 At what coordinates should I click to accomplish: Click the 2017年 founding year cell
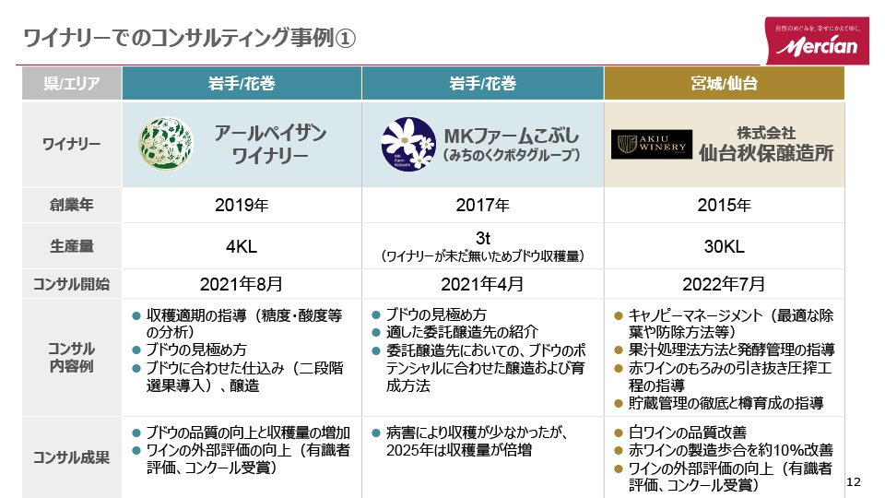pyautogui.click(x=482, y=205)
